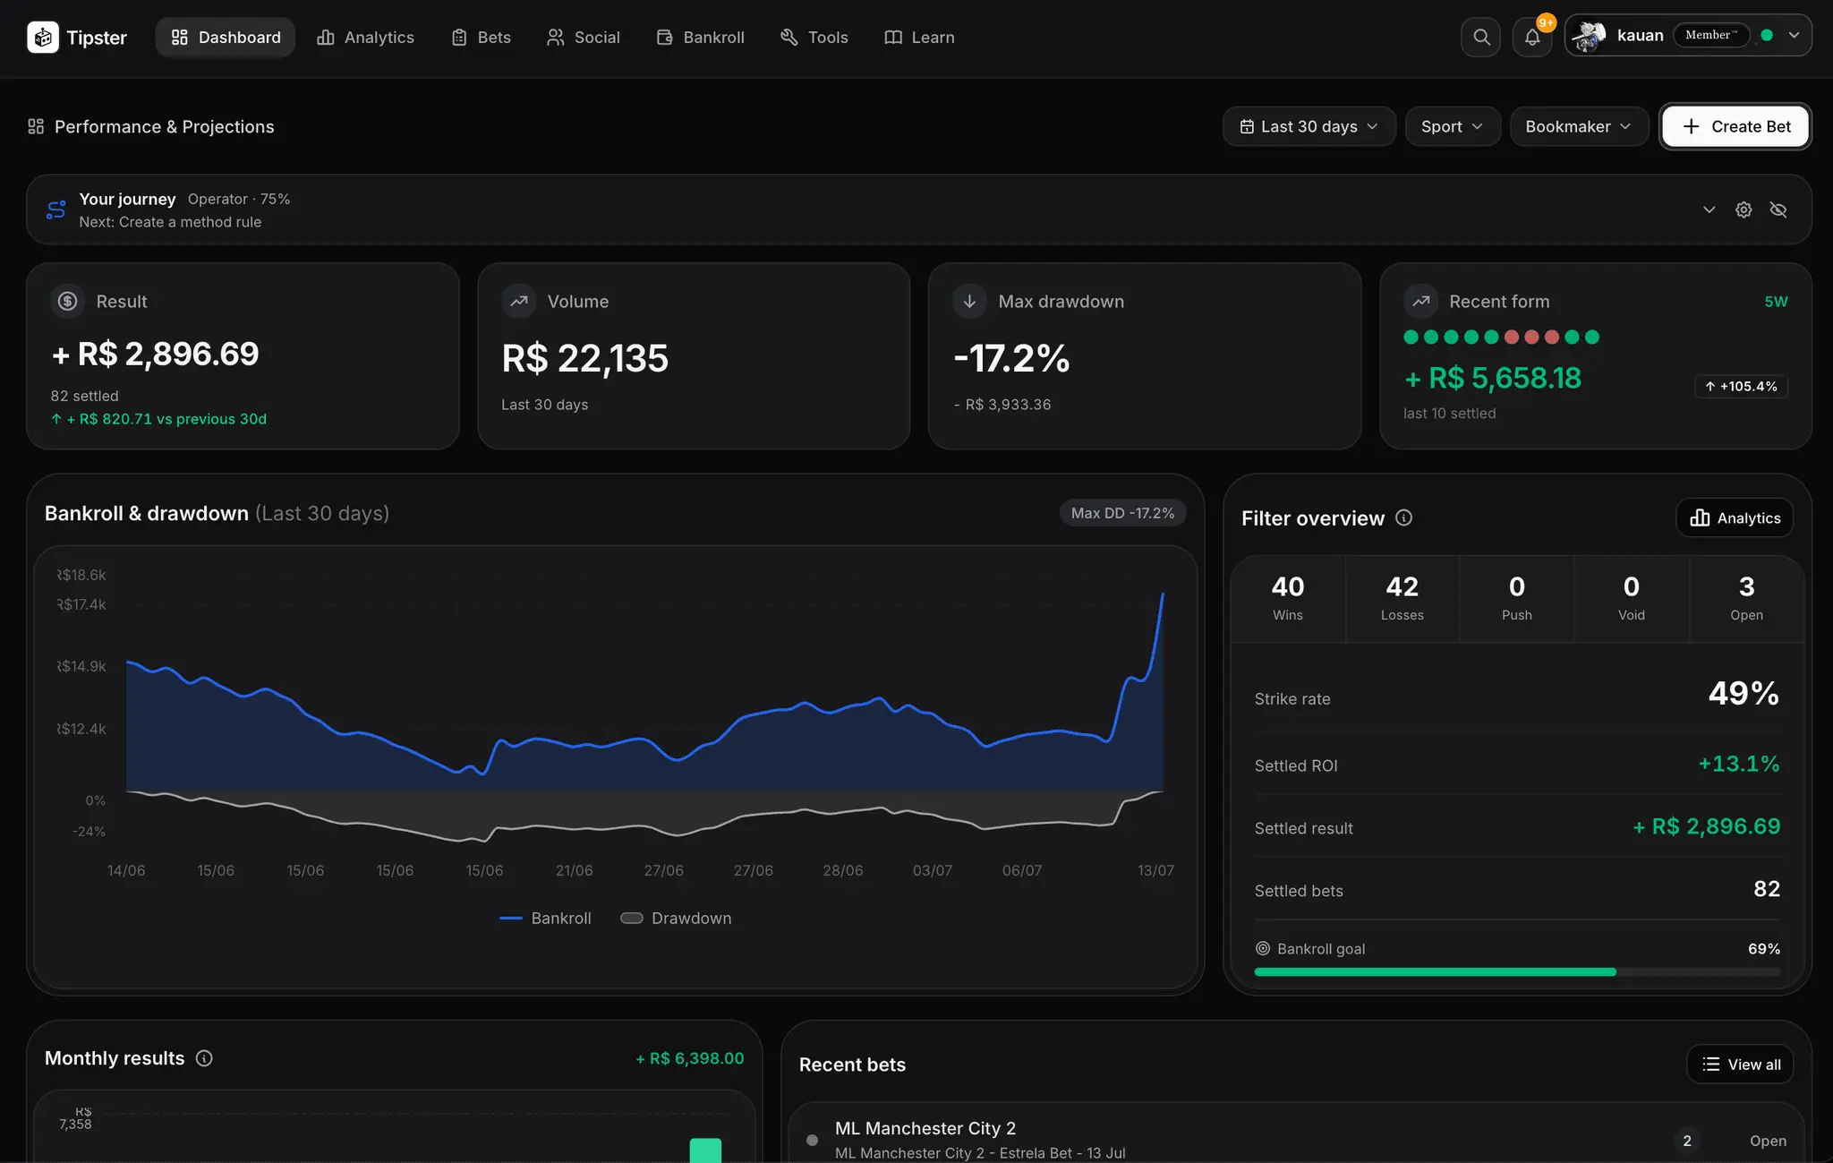1833x1163 pixels.
Task: Go to the Bets tab
Action: (x=481, y=38)
